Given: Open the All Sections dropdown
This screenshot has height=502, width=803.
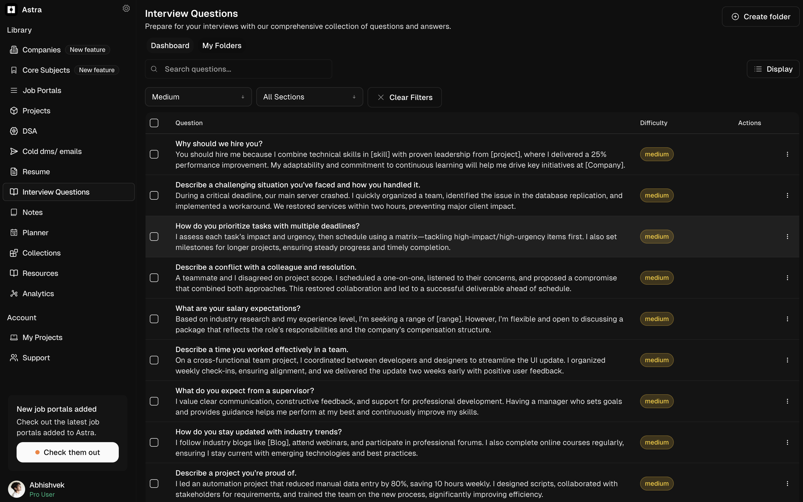Looking at the screenshot, I should click(x=309, y=97).
